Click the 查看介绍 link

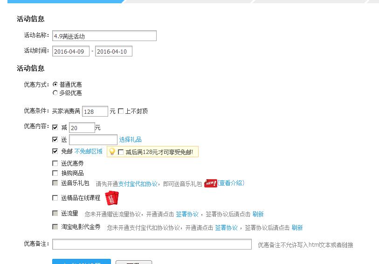point(231,183)
